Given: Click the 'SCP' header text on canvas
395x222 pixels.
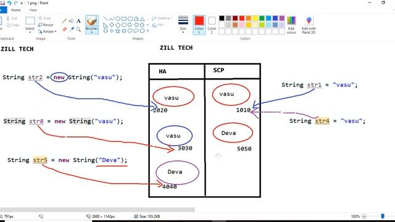Looking at the screenshot, I should [218, 70].
